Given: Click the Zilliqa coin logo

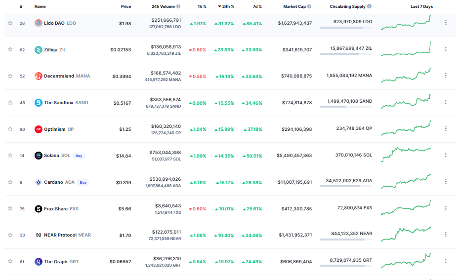Looking at the screenshot, I should point(39,50).
